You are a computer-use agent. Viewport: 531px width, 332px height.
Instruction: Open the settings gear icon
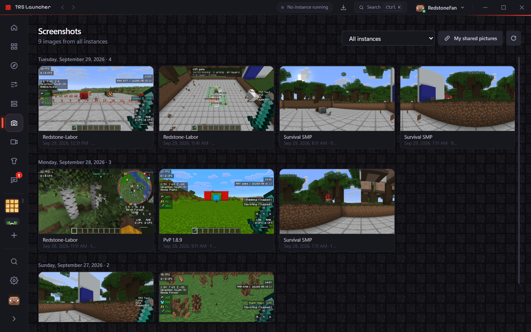click(x=14, y=281)
